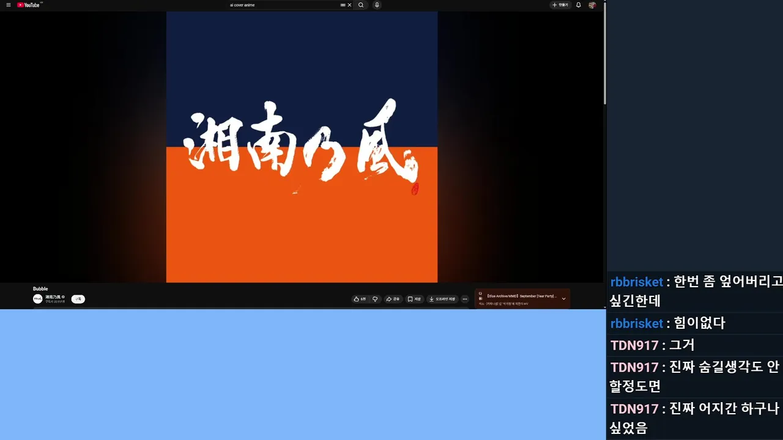Screen dimensions: 783x440
Task: Click rbbrisket username in first chat message
Action: tap(636, 282)
